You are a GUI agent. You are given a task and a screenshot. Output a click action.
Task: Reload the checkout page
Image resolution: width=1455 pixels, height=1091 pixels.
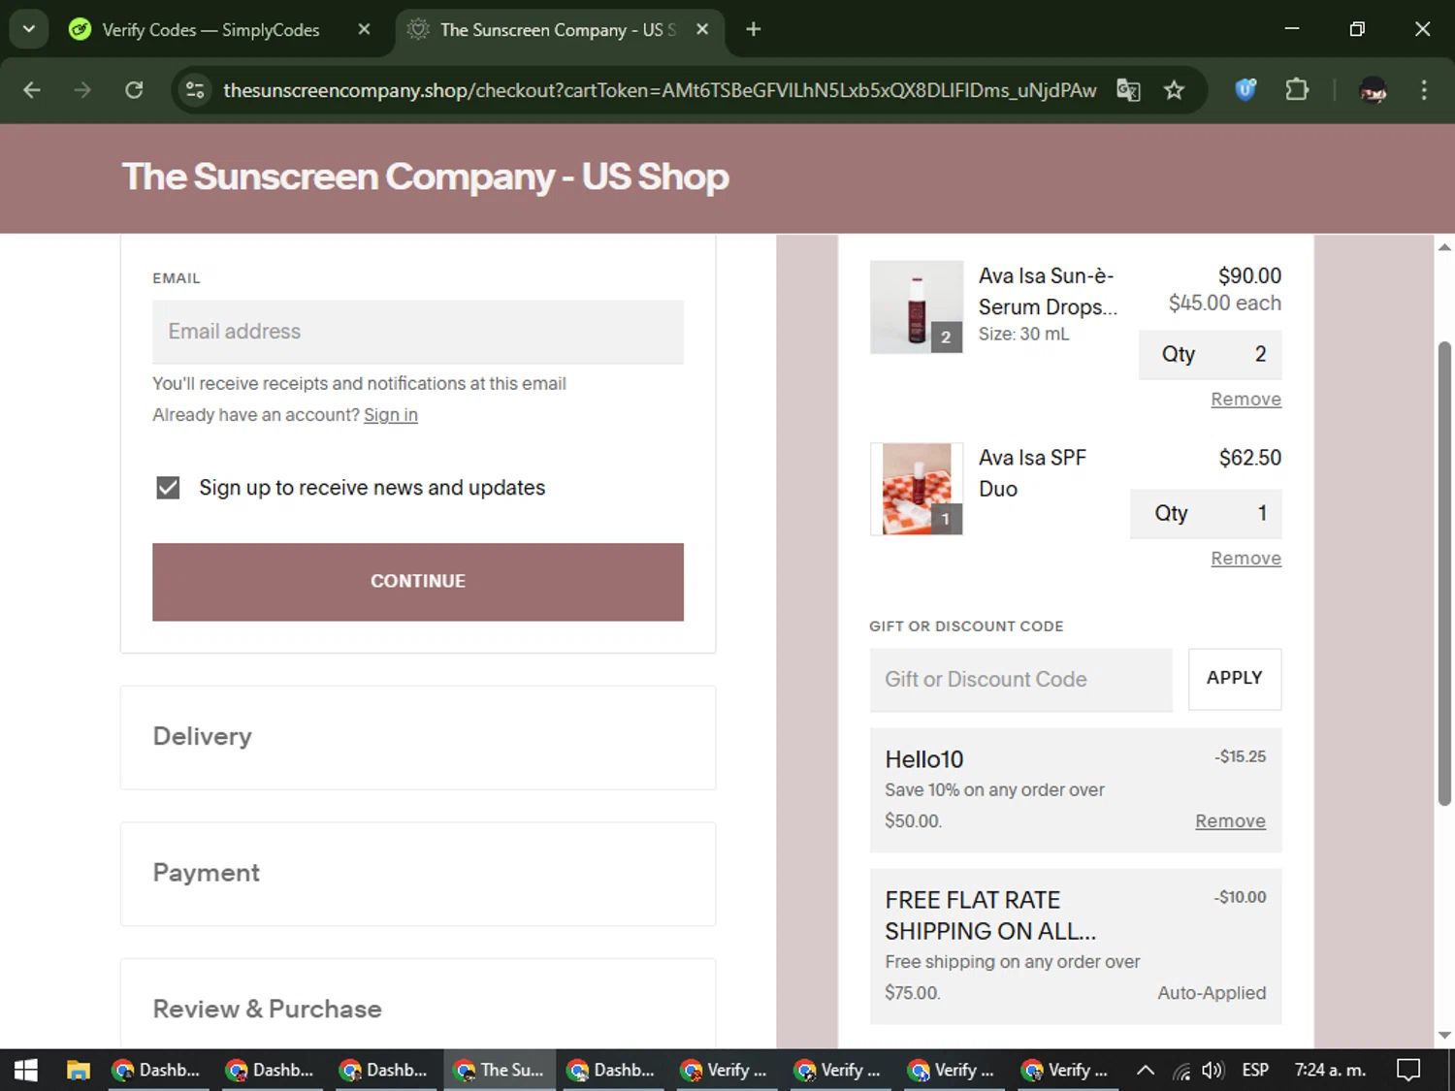(x=134, y=90)
